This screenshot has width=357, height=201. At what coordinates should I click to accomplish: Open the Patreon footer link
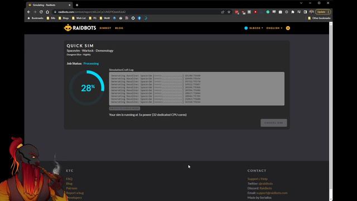click(x=72, y=188)
